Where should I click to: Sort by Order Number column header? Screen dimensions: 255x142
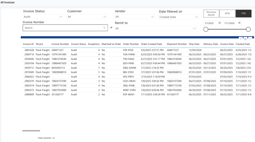click(x=131, y=44)
